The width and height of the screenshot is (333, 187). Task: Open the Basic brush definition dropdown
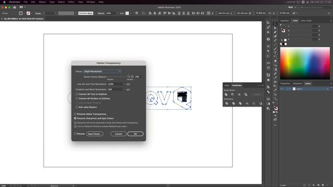coord(95,13)
